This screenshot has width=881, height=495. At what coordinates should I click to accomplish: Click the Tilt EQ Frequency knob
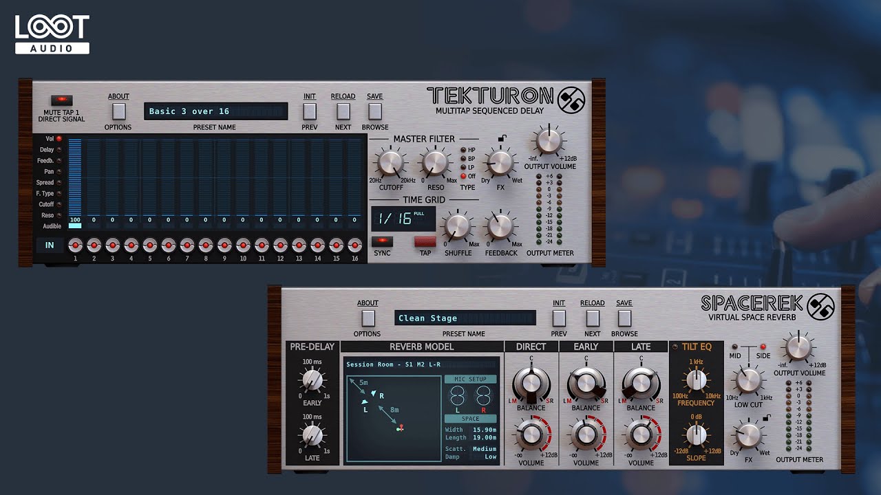click(696, 380)
